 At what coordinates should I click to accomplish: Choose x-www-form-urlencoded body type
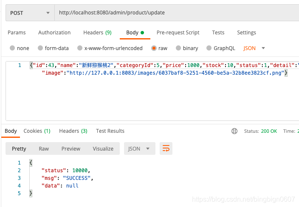pos(80,48)
